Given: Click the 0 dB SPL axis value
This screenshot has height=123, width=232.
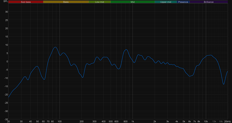Looking at the screenshot, I should pyautogui.click(x=7, y=61).
